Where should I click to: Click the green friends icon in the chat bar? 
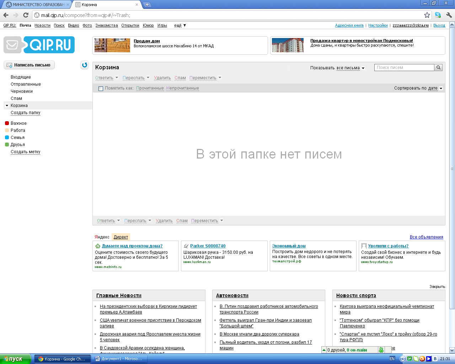[x=381, y=350]
